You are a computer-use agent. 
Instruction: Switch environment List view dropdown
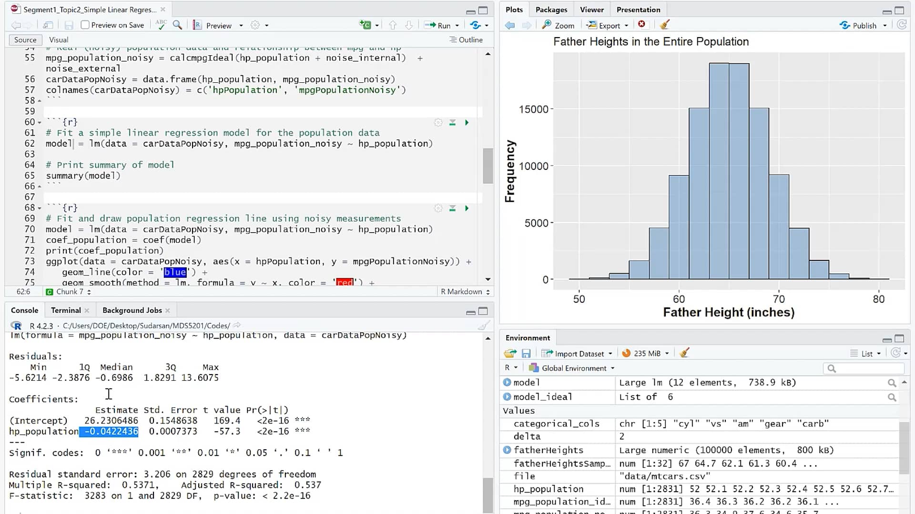[865, 354]
